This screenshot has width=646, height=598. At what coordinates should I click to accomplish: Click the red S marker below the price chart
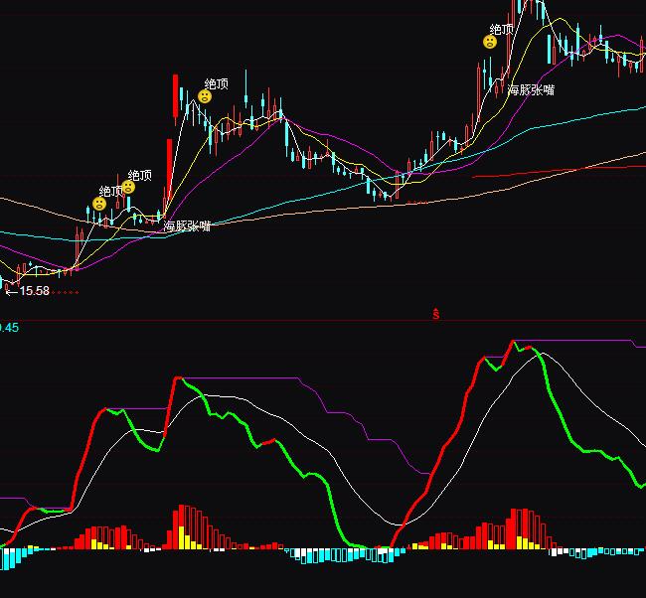point(435,314)
